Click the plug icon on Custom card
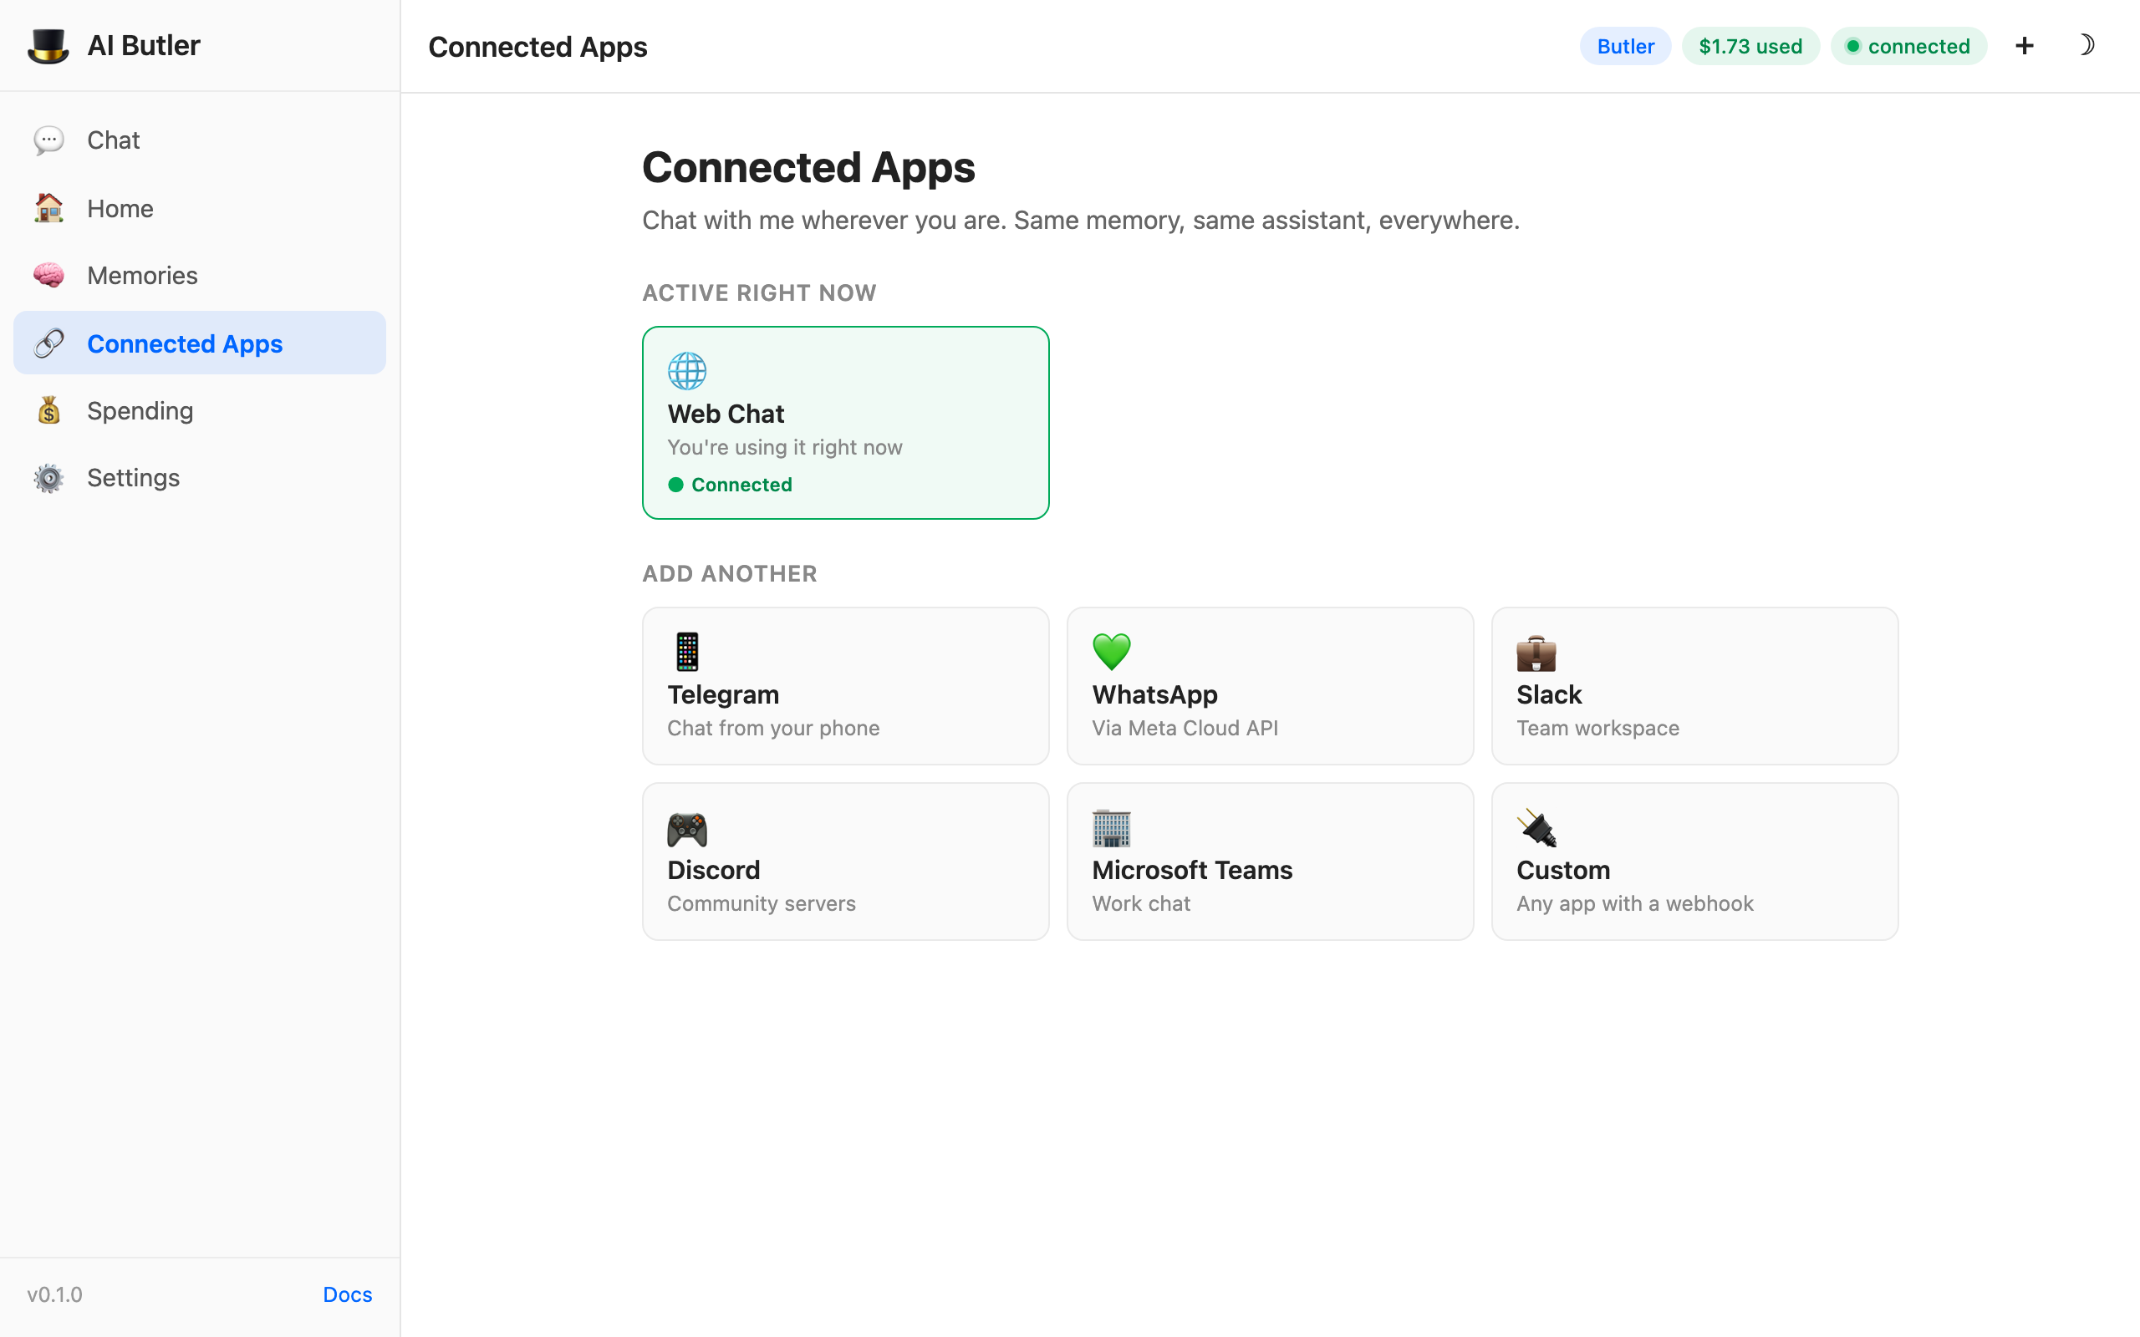2140x1337 pixels. point(1537,829)
